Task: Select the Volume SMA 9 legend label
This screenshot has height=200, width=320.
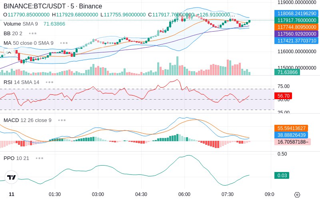Action: [21, 24]
